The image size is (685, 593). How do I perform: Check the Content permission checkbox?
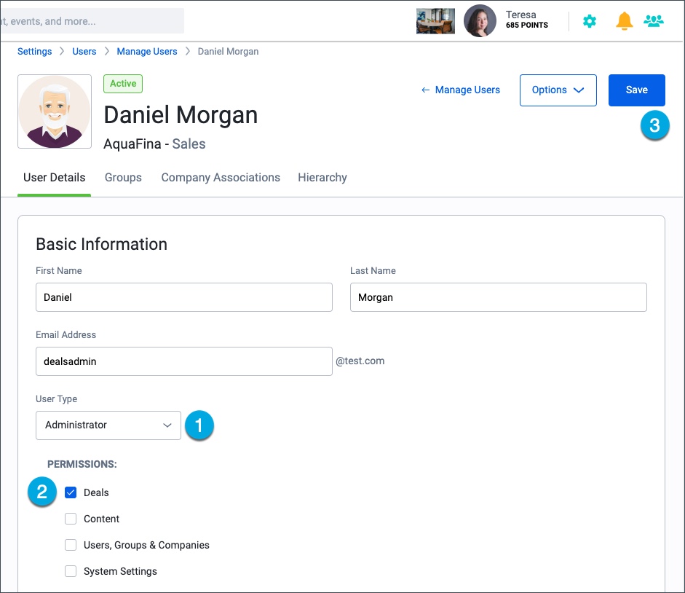[x=71, y=519]
